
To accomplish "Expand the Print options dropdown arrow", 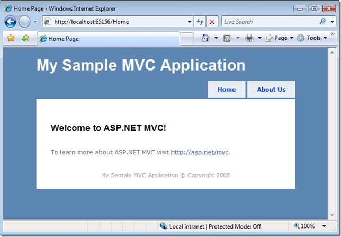I will 259,38.
